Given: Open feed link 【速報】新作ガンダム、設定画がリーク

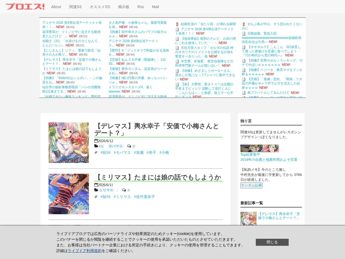Looking at the screenshot, I should pos(138,71).
